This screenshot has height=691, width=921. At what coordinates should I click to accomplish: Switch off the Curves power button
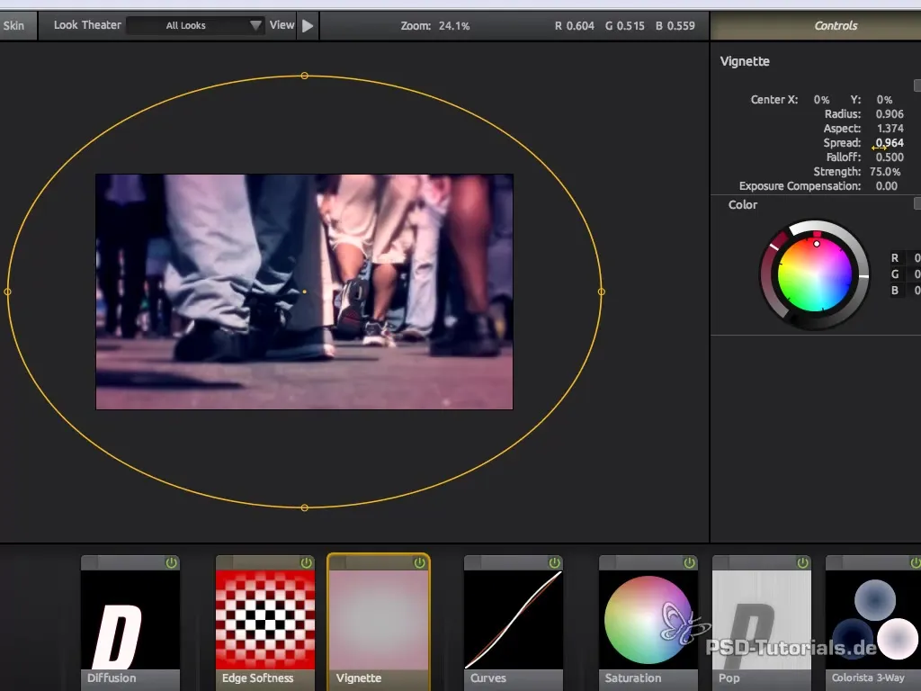coord(554,563)
